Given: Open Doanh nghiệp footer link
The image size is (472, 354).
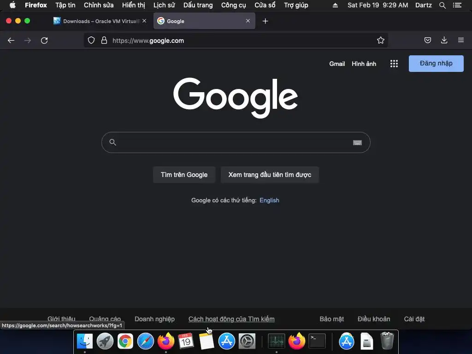Looking at the screenshot, I should coord(154,319).
